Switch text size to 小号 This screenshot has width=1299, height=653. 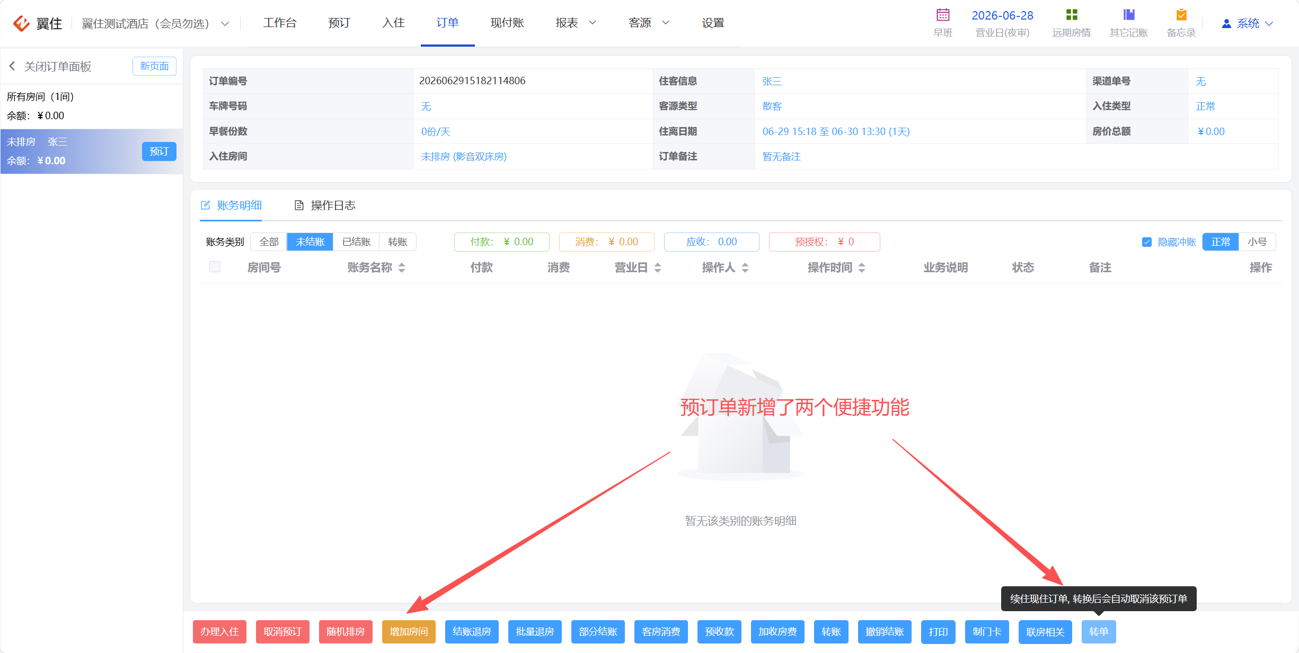click(1257, 242)
